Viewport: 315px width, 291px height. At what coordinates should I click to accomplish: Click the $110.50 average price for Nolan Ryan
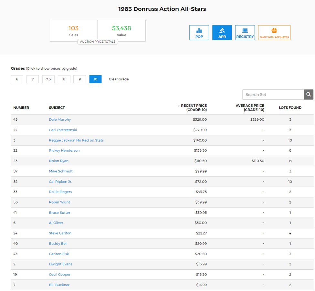(258, 161)
